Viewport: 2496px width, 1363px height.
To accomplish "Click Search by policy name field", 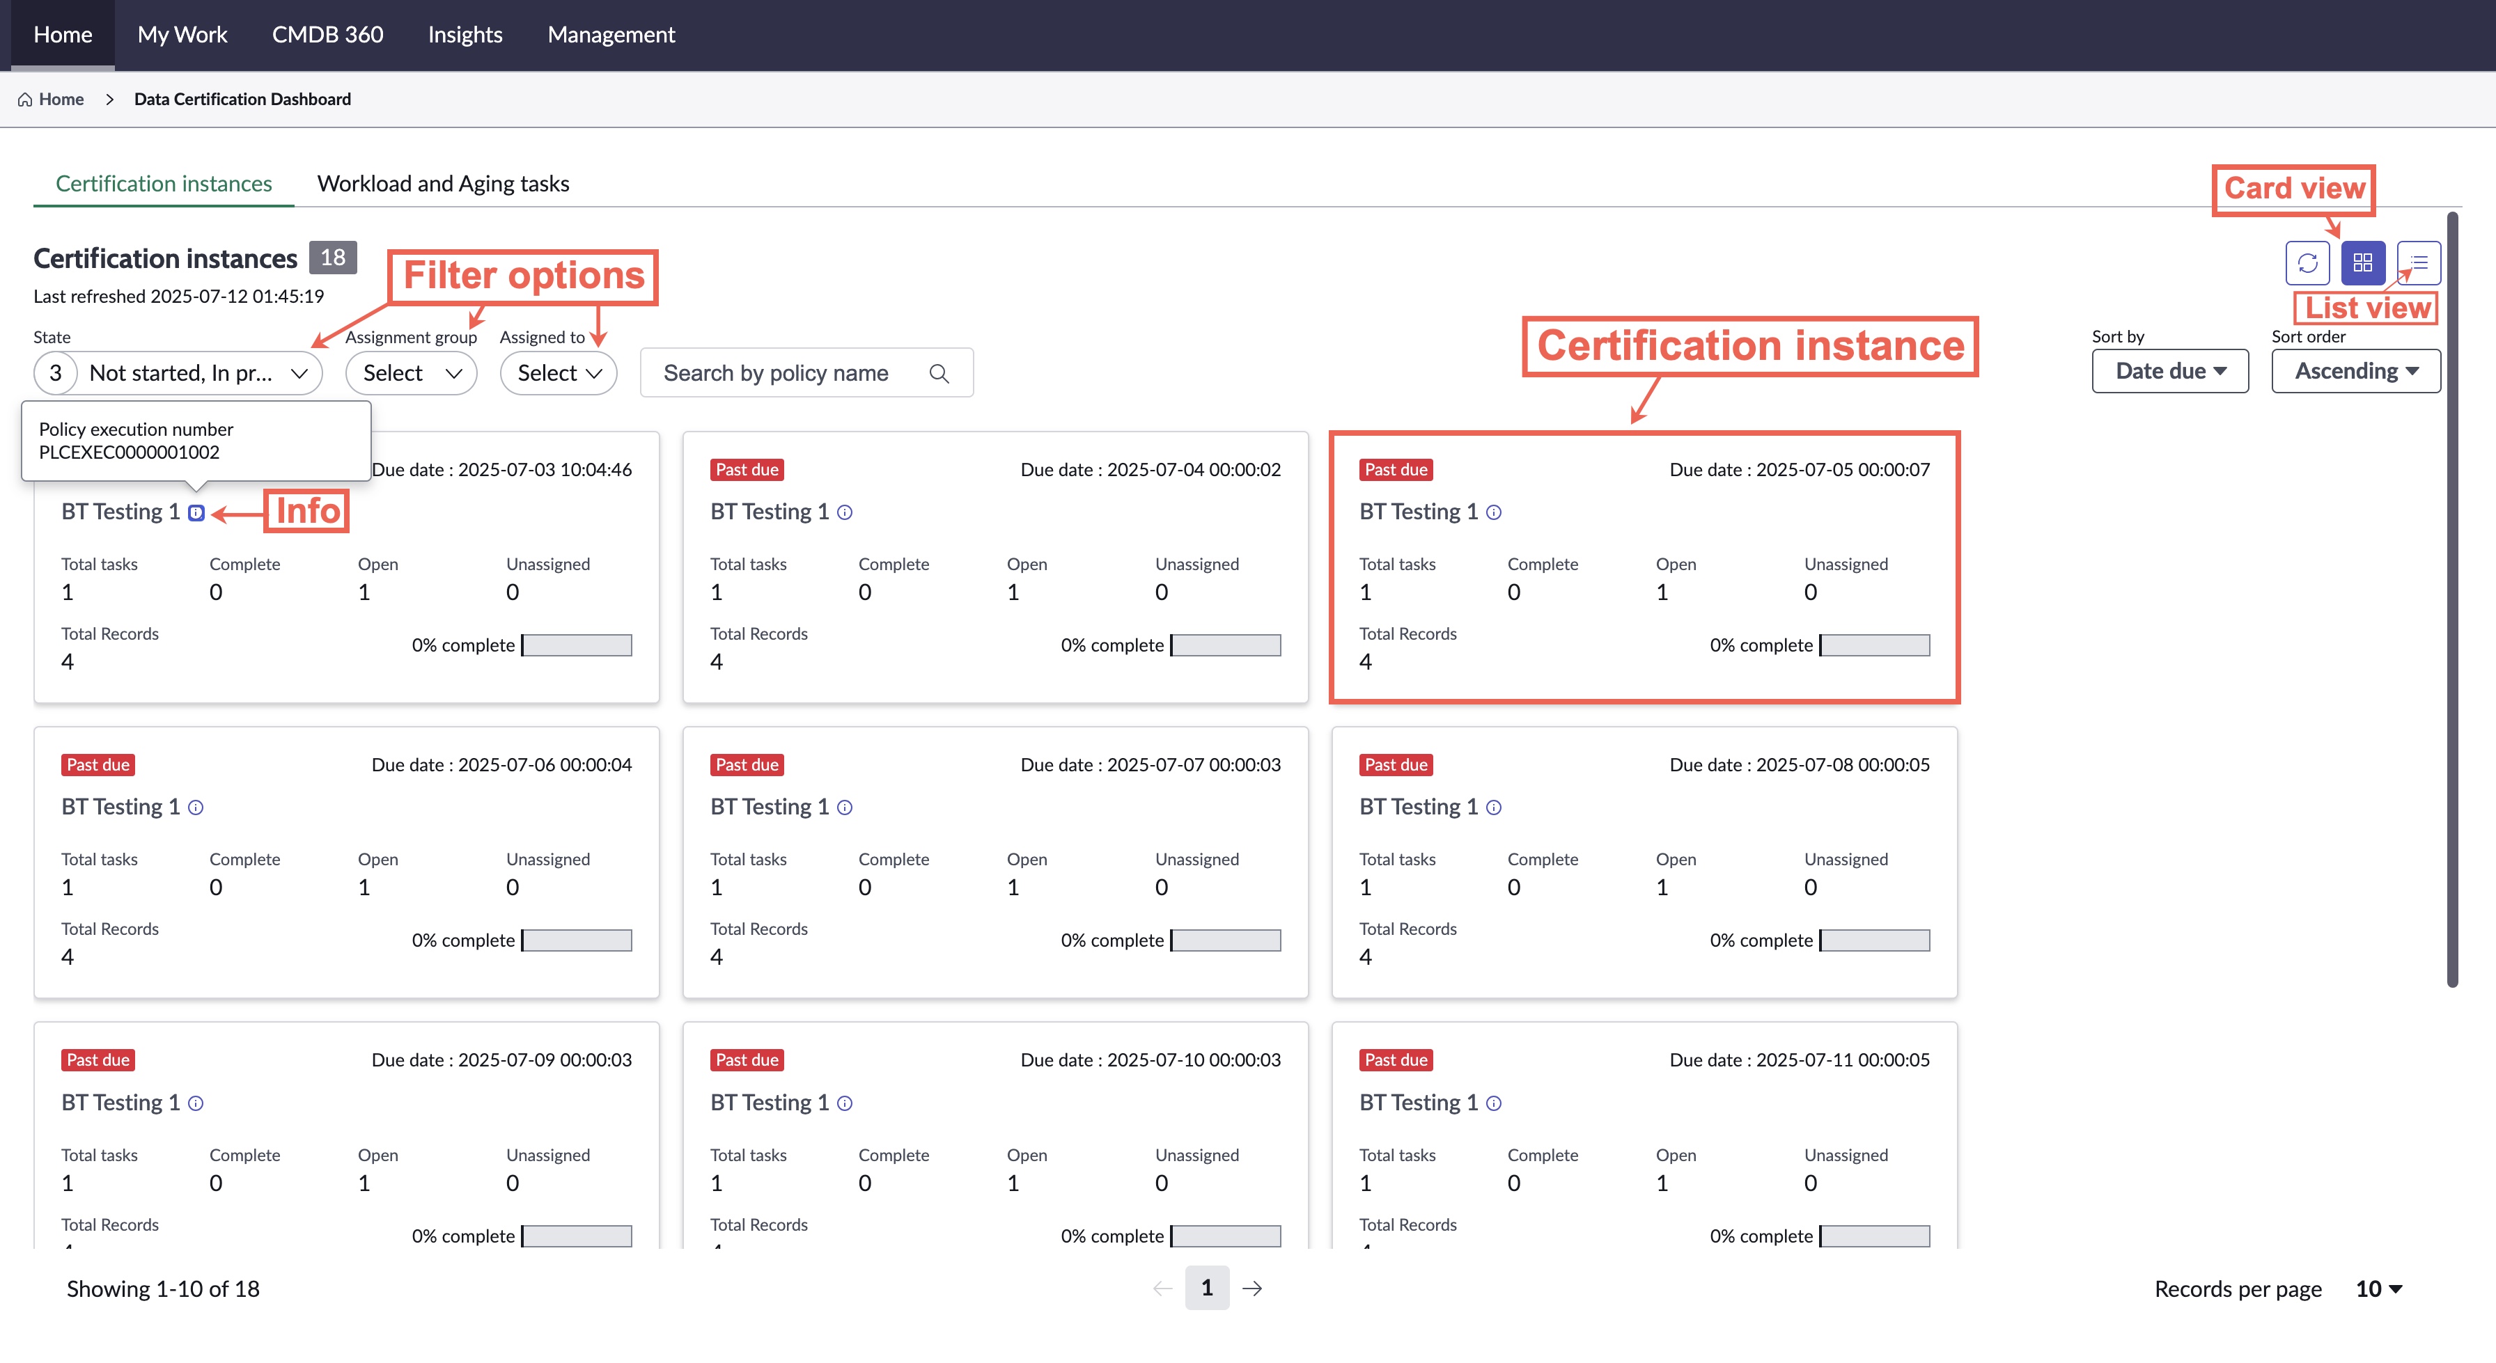I will click(x=806, y=373).
